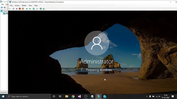The height and width of the screenshot is (99, 177).
Task: Open File menu in Hyper-V Manager window
Action: (2, 4)
